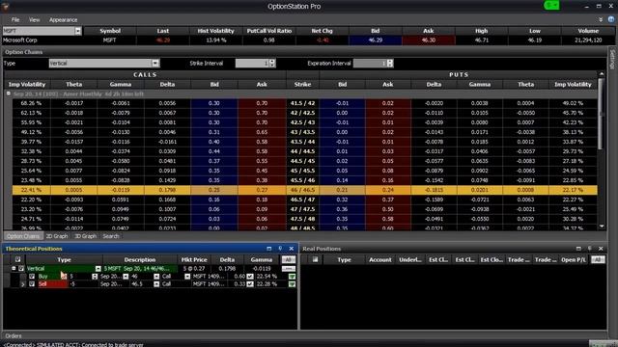
Task: Toggle the Sell leg checkbox
Action: pyautogui.click(x=32, y=284)
